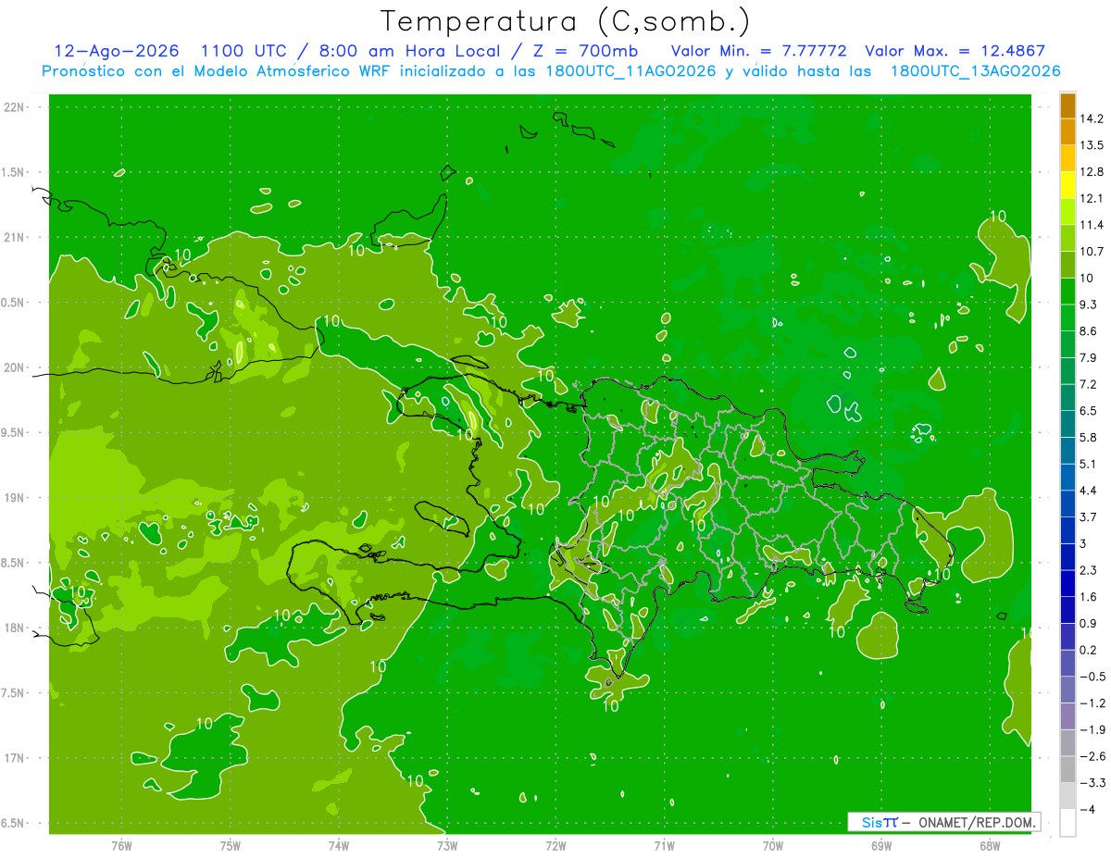The width and height of the screenshot is (1111, 858).
Task: Click the 18N latitude axis label
Action: coord(16,628)
